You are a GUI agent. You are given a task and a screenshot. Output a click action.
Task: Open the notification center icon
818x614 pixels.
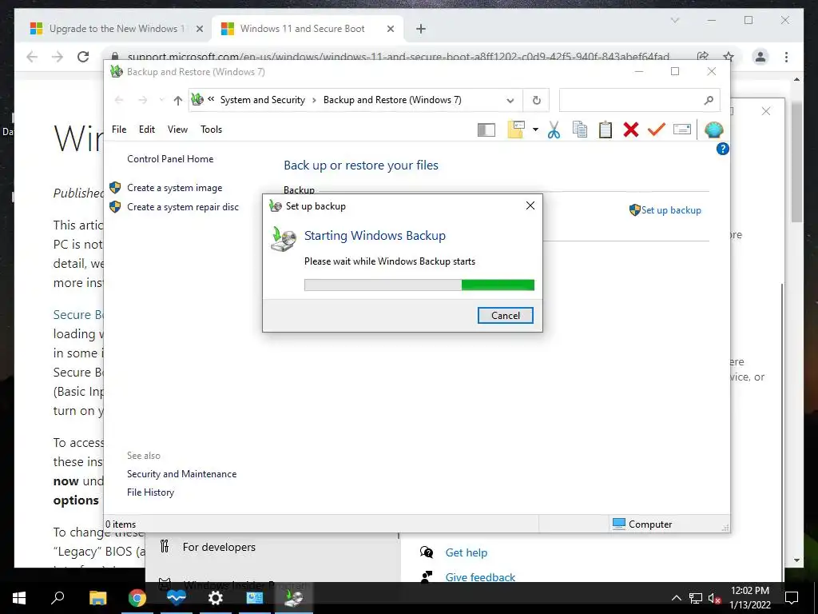click(792, 598)
